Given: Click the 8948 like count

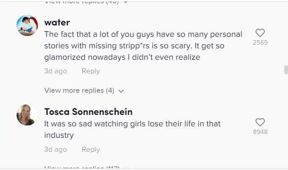Looking at the screenshot, I should (260, 132).
